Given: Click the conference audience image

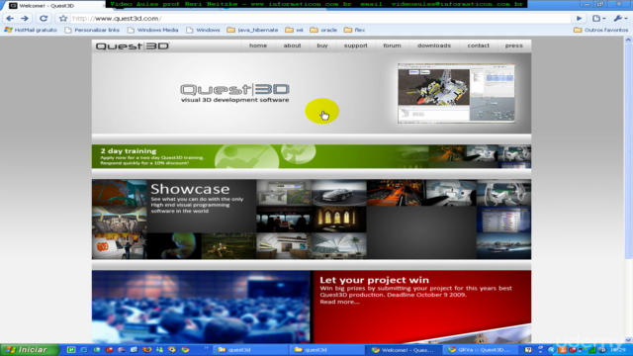Looking at the screenshot, I should (x=201, y=307).
